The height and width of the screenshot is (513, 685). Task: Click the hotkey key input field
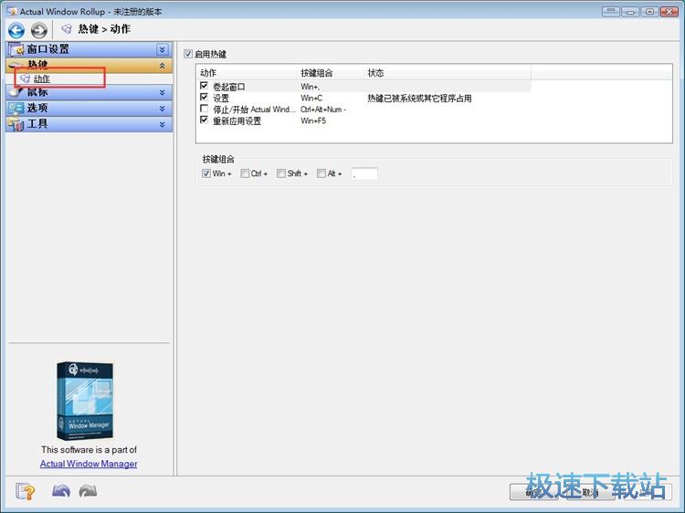pos(364,173)
